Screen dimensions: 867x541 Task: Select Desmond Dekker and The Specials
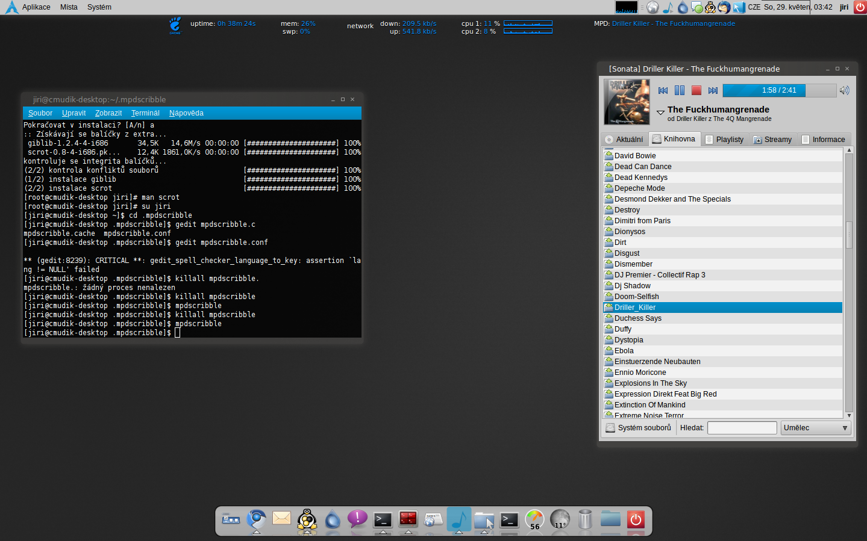[x=722, y=199]
